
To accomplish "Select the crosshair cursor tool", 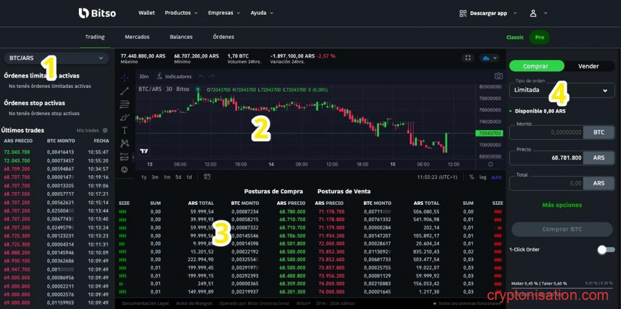I will click(x=124, y=78).
